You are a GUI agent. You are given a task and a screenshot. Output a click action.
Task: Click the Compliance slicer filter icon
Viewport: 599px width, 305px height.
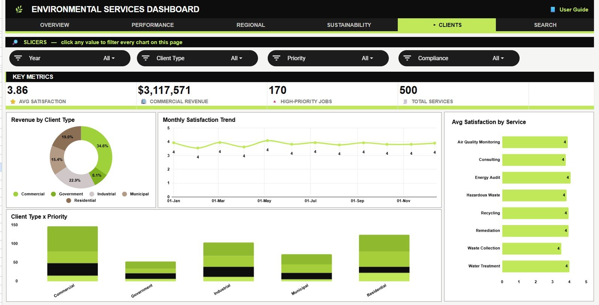click(x=407, y=58)
